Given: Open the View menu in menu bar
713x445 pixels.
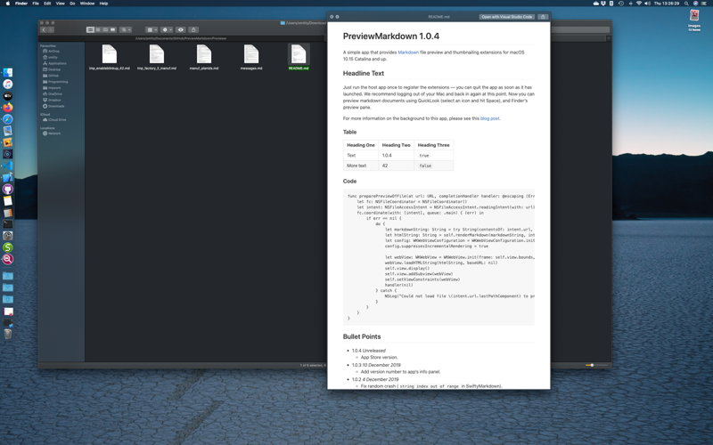Looking at the screenshot, I should click(x=60, y=4).
